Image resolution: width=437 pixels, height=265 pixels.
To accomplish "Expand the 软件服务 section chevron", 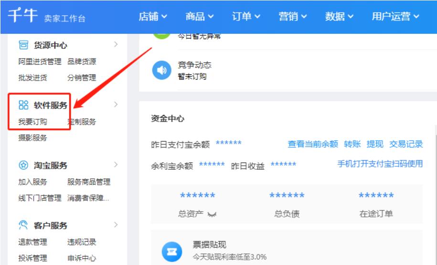I will 116,104.
